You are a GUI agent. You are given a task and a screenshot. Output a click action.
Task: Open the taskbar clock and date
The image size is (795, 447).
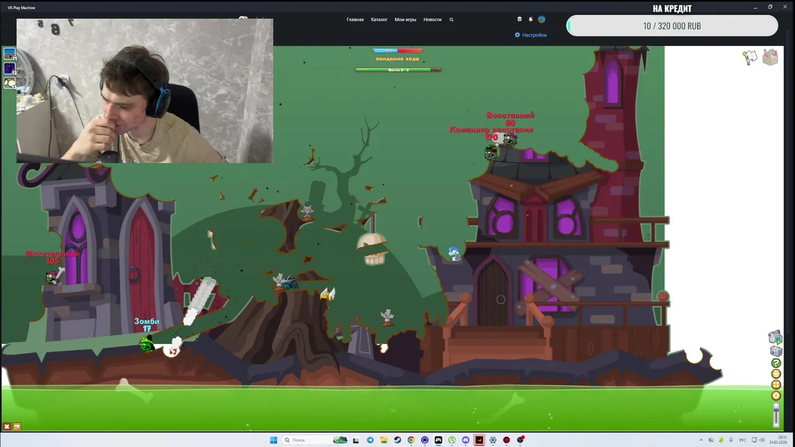tap(778, 440)
